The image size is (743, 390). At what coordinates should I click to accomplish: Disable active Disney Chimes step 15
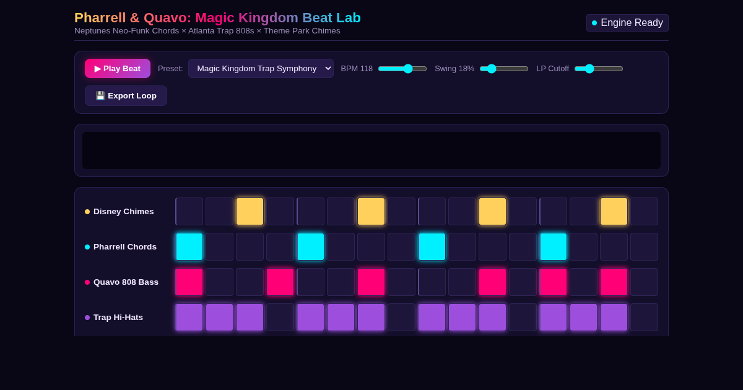(x=614, y=212)
